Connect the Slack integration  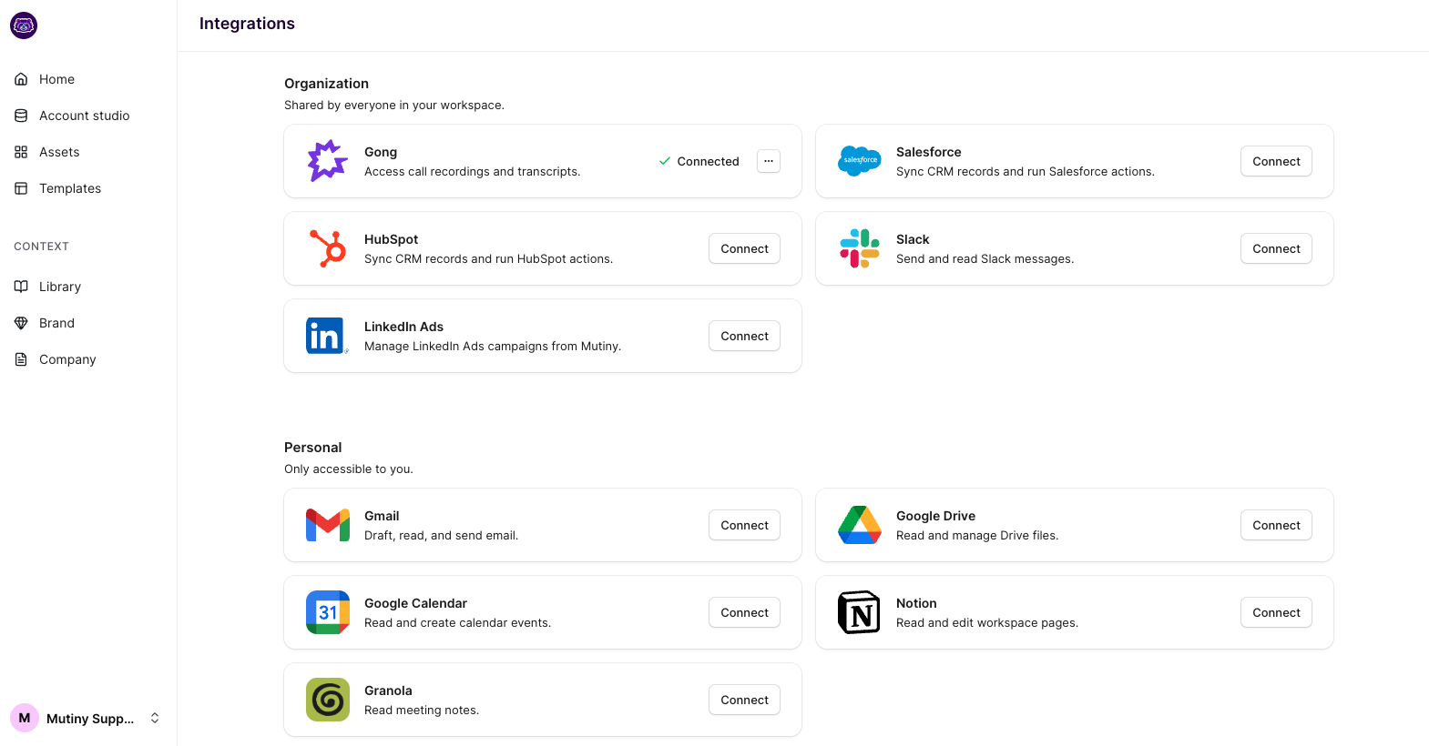tap(1276, 248)
